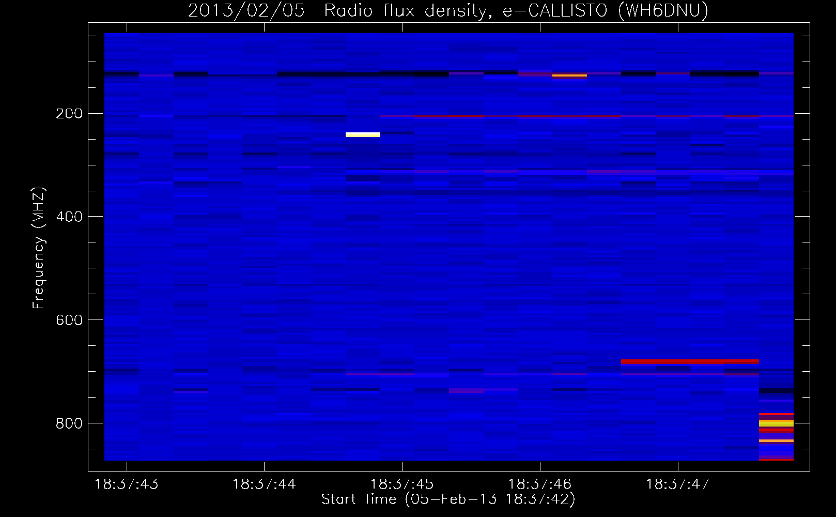Viewport: 836px width, 517px height.
Task: Click the 18:37:46 time tick label
Action: 540,484
